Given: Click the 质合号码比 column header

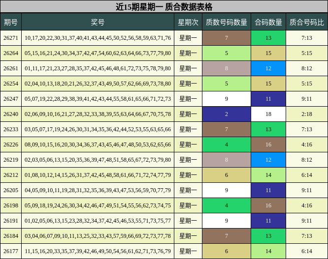Looking at the screenshot, I should (x=307, y=22).
